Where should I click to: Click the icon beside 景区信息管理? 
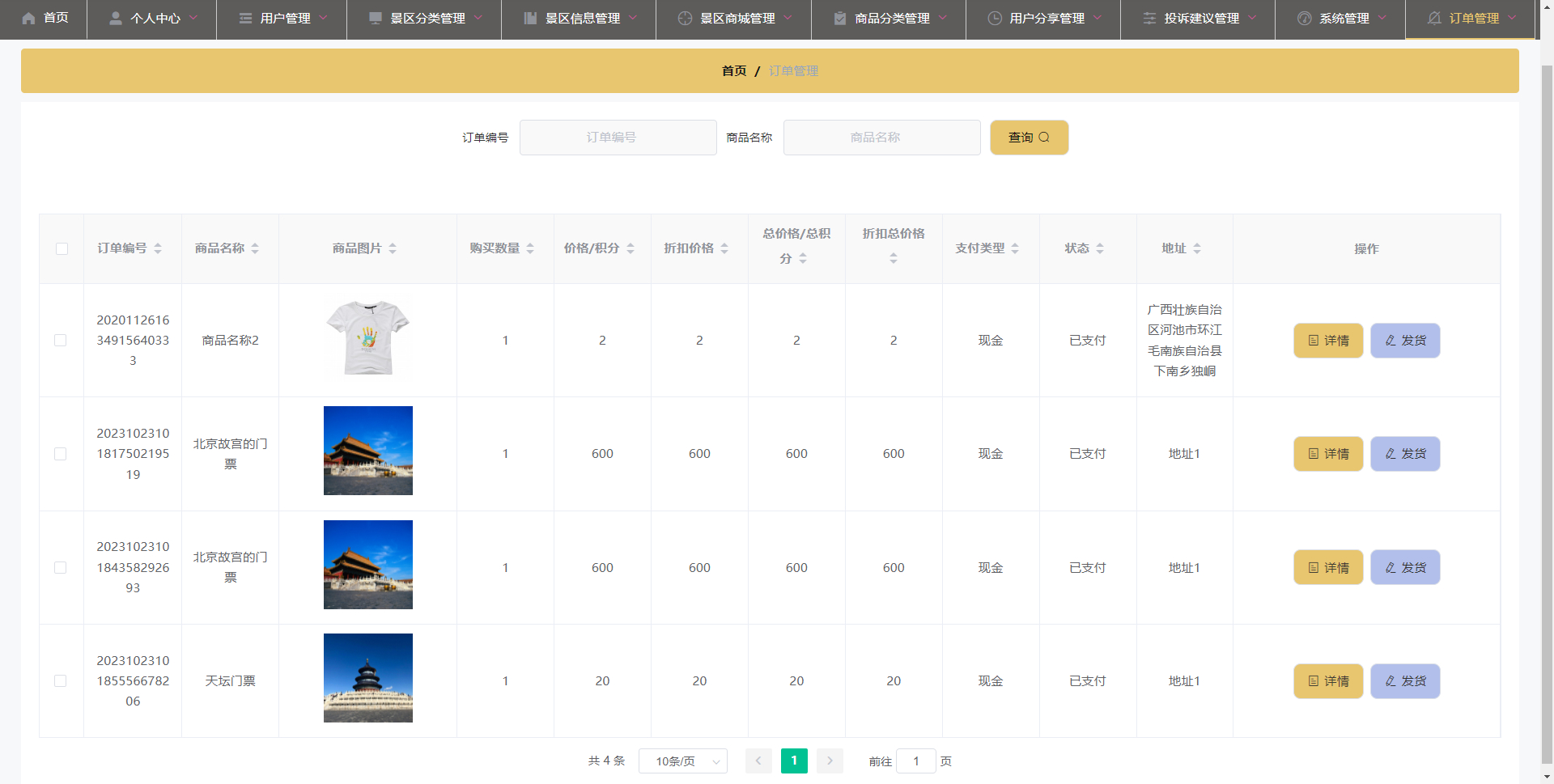pos(530,18)
